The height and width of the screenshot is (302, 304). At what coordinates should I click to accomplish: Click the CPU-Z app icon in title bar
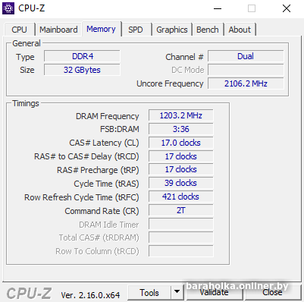(x=8, y=8)
